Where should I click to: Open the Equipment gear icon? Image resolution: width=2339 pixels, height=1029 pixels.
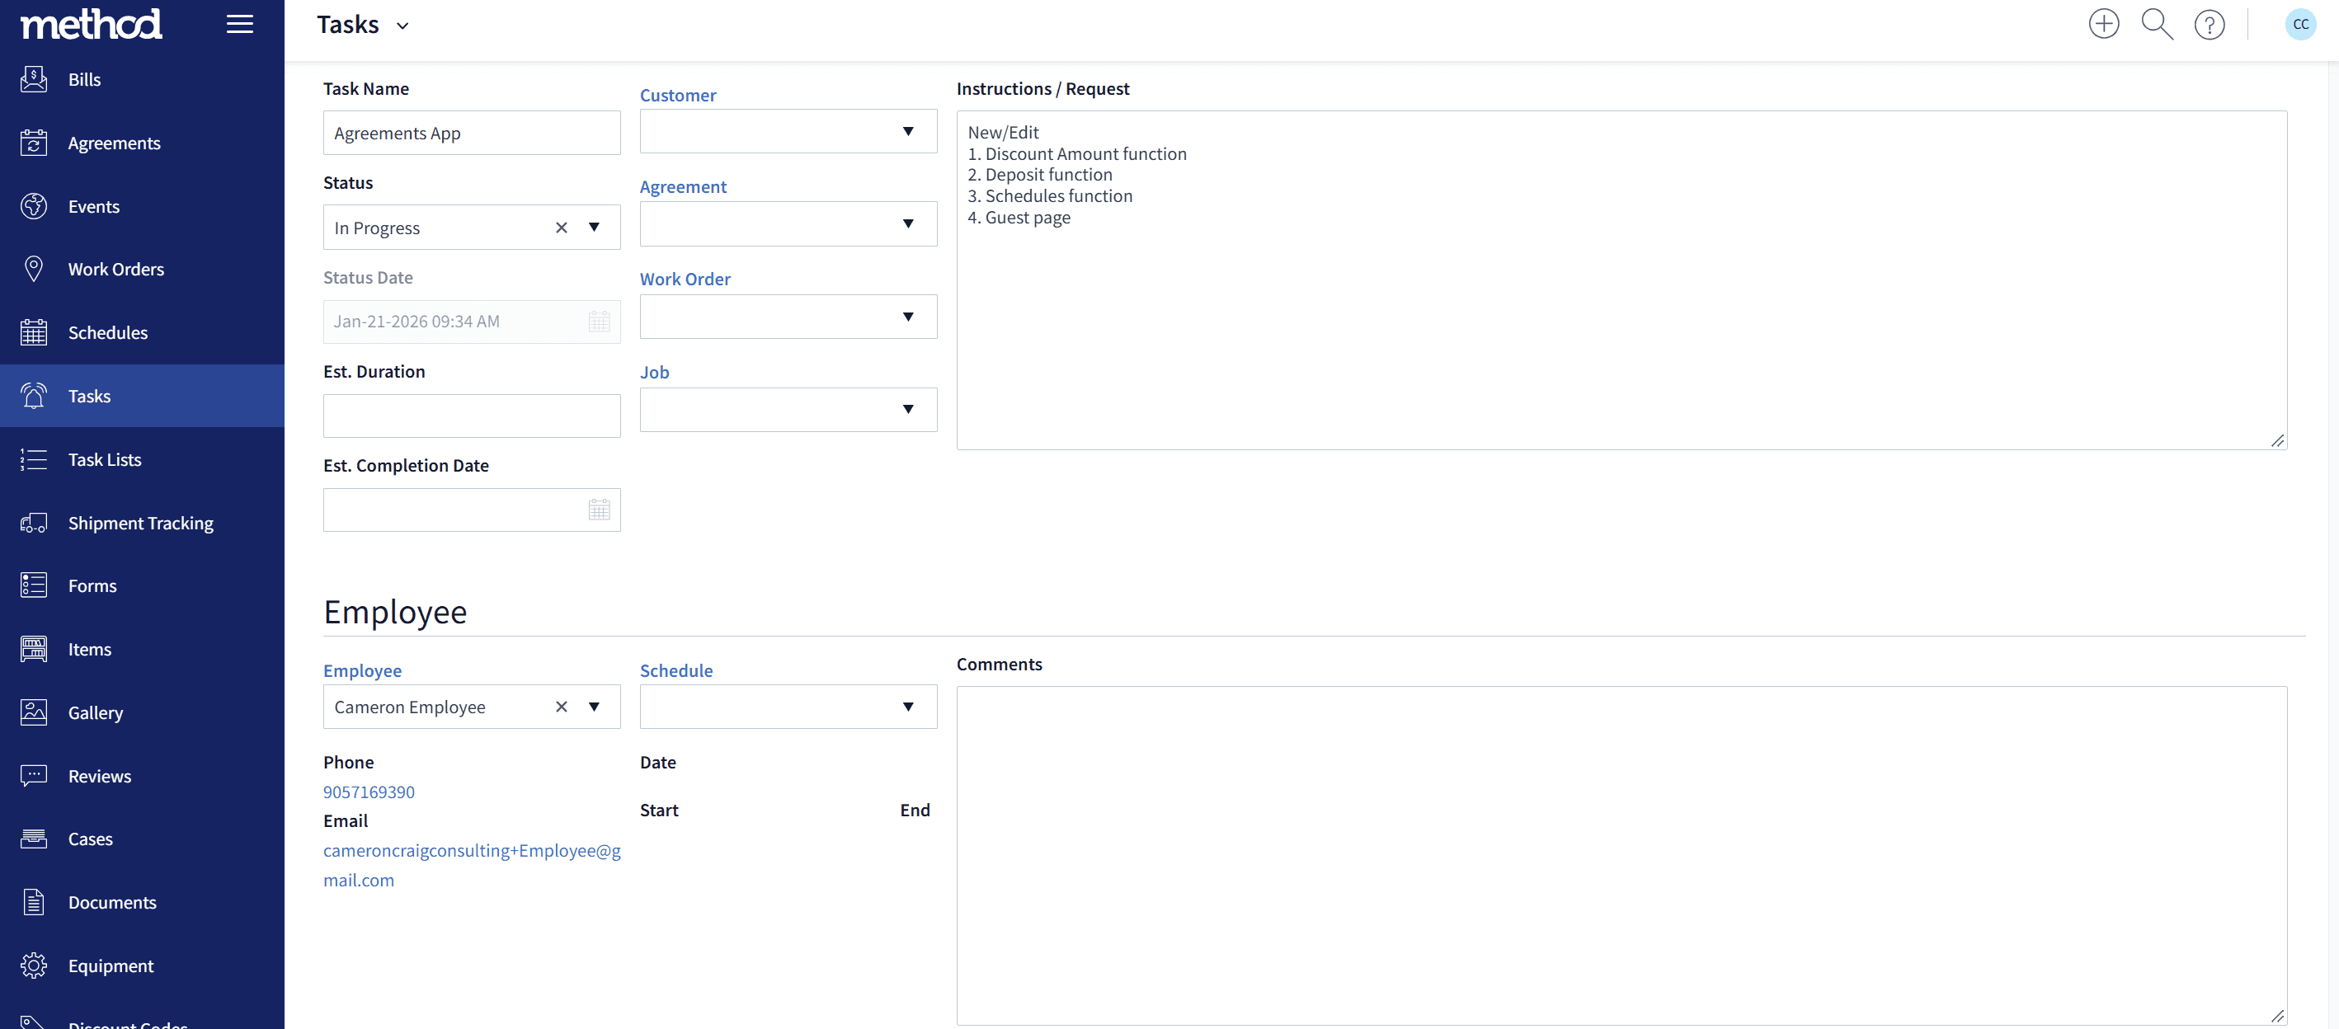tap(34, 966)
